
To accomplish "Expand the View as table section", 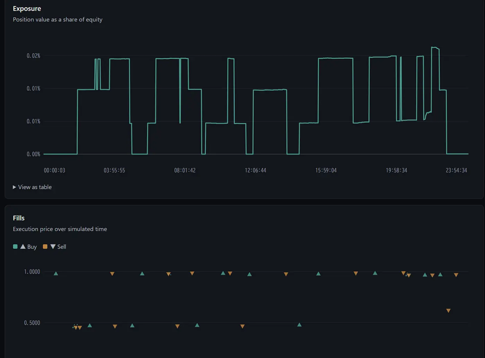I will tap(32, 187).
